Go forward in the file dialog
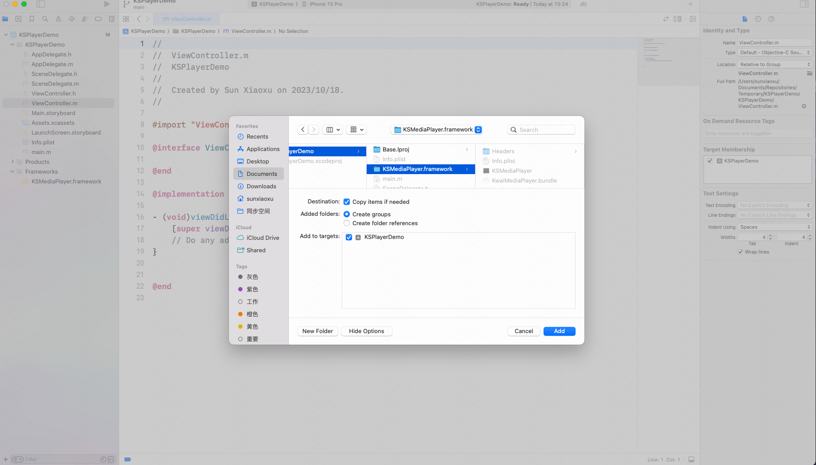Viewport: 816px width, 465px height. 314,130
